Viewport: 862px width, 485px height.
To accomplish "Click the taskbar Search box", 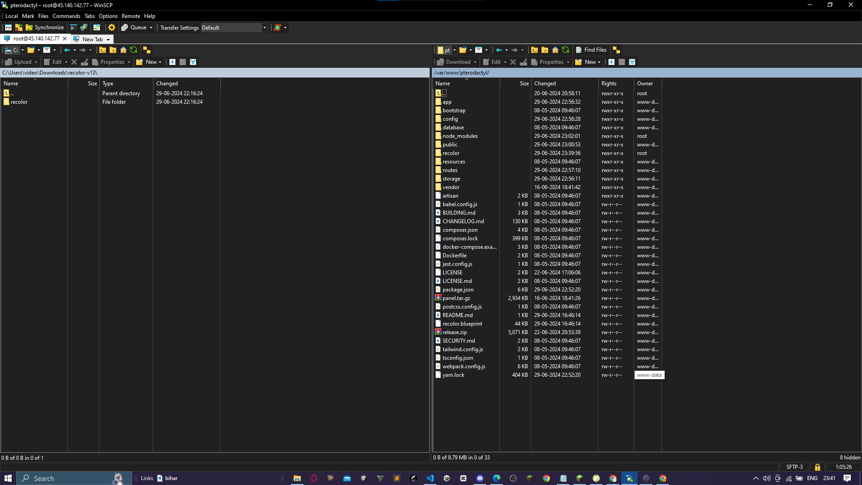I will point(74,478).
